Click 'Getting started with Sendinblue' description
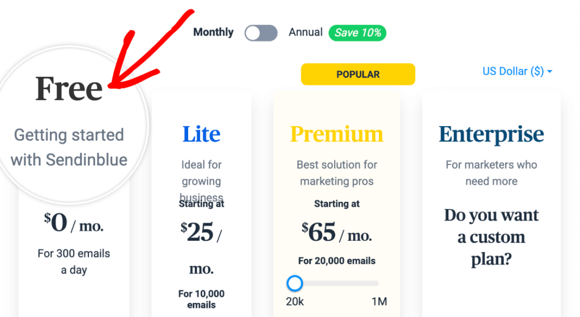This screenshot has height=317, width=580. pos(69,147)
